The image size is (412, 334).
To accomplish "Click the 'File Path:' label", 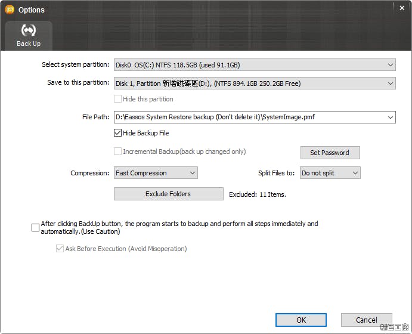I will (95, 117).
